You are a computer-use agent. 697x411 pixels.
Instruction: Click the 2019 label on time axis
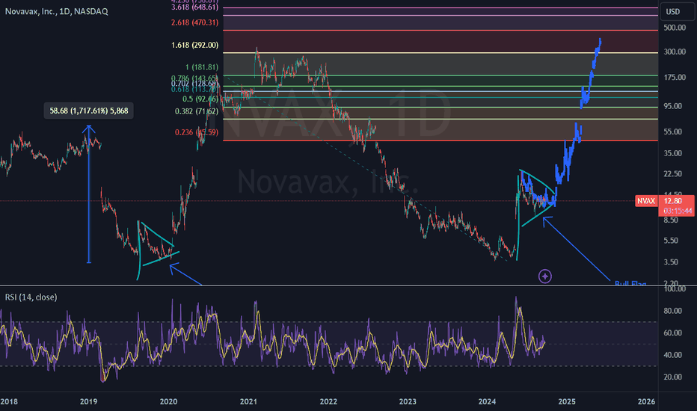coord(88,402)
